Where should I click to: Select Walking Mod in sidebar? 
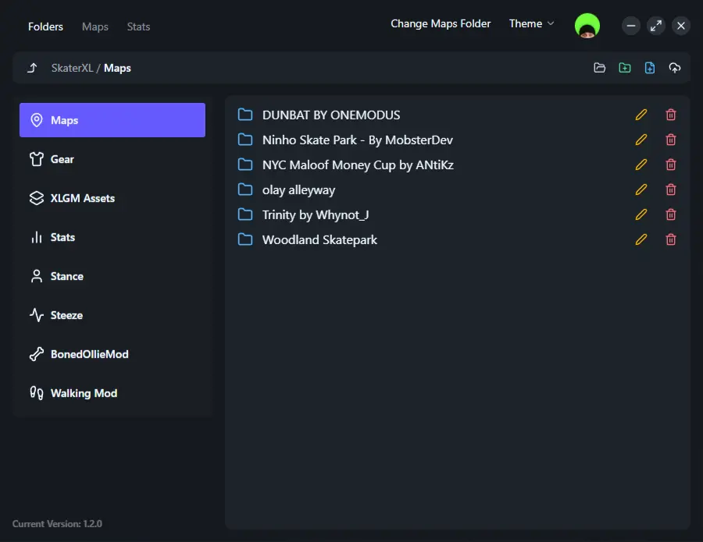point(112,393)
